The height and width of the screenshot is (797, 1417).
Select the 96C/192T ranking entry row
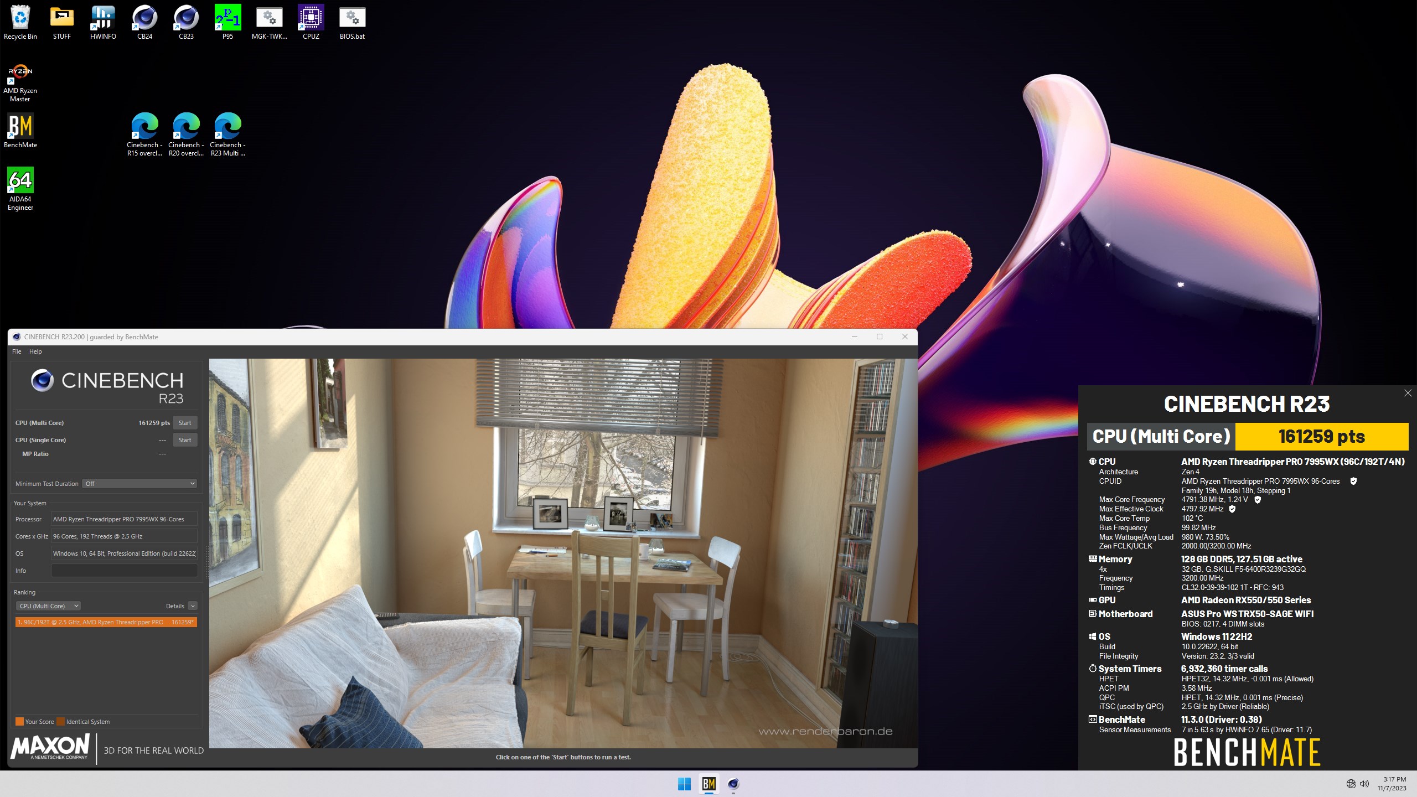106,622
